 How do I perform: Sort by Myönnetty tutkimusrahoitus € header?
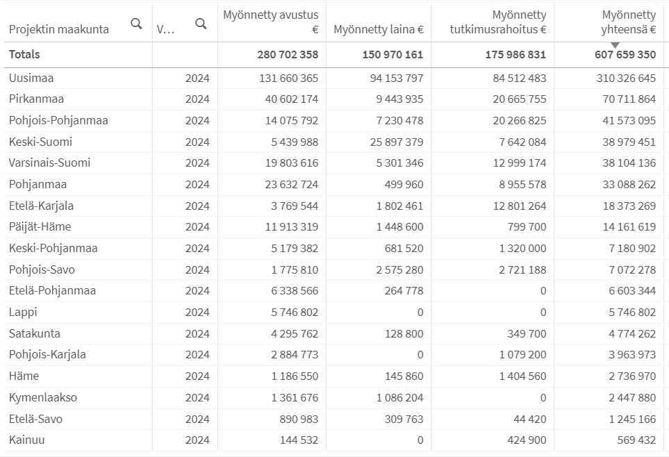coord(497,22)
